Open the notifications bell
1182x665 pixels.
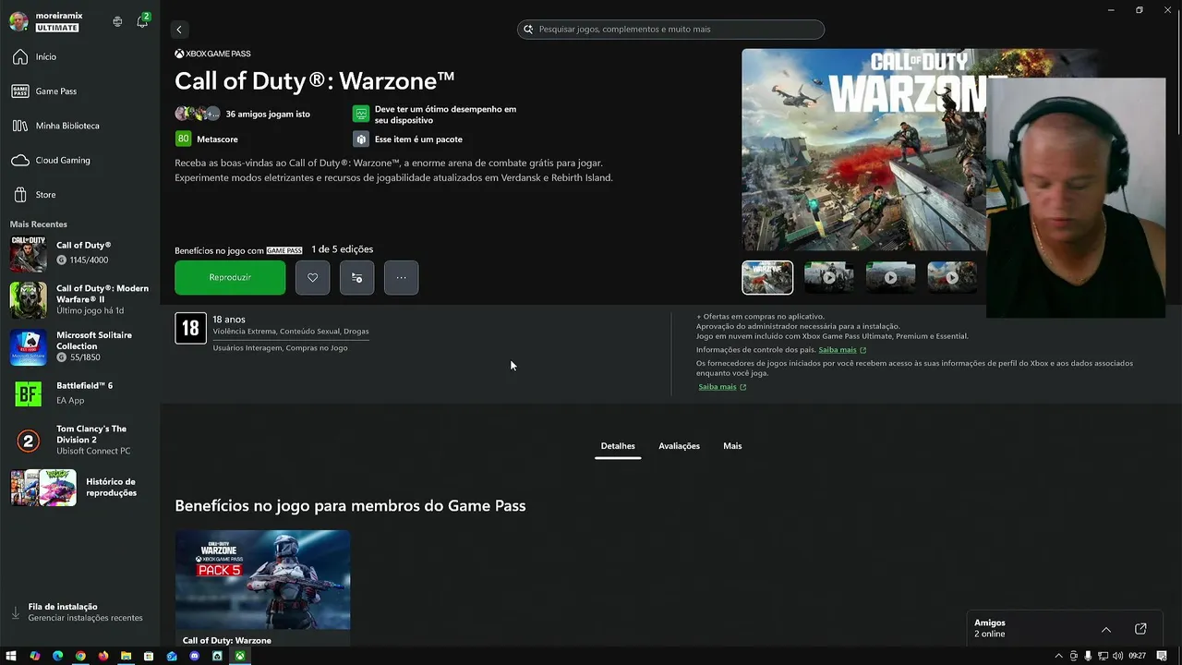pos(142,21)
